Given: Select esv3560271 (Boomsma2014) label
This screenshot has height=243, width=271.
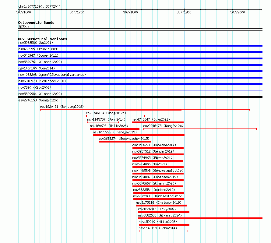Looking at the screenshot, I should 154,145.
